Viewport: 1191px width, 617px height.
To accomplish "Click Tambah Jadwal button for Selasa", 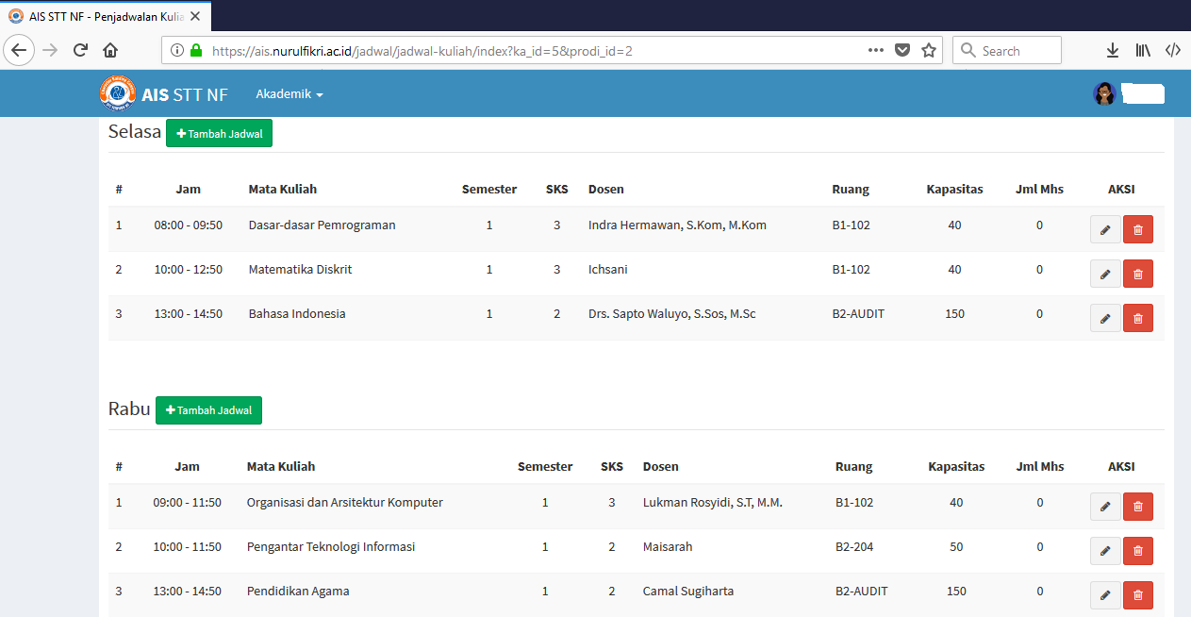I will tap(219, 134).
